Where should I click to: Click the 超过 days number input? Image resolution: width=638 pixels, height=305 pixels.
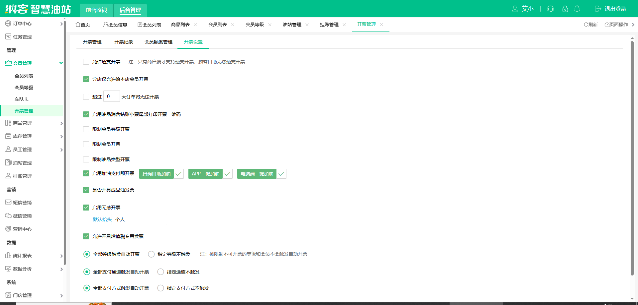pyautogui.click(x=111, y=96)
